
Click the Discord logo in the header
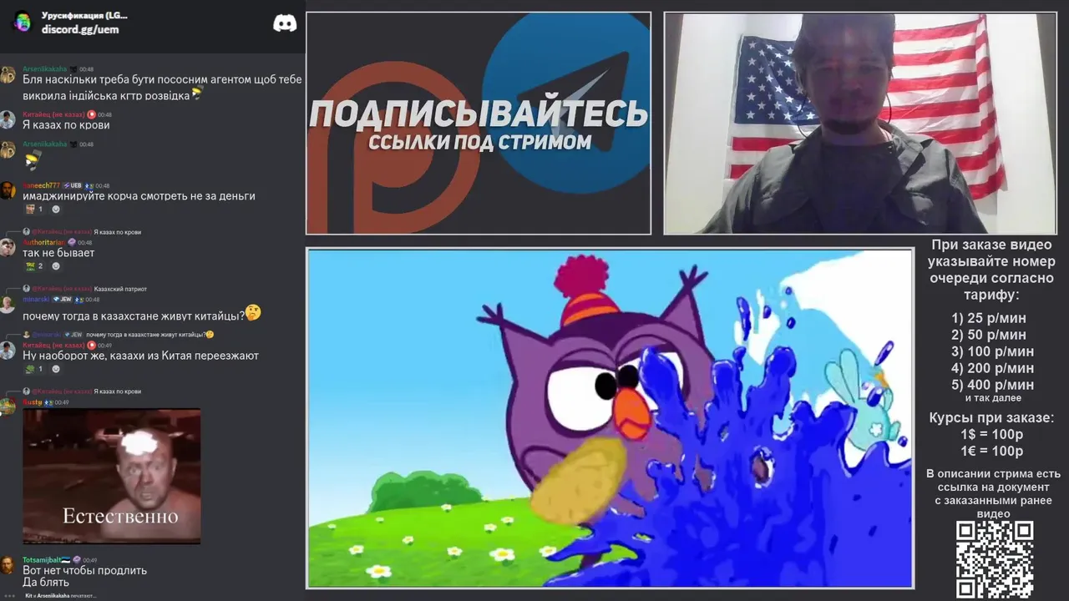(x=285, y=23)
